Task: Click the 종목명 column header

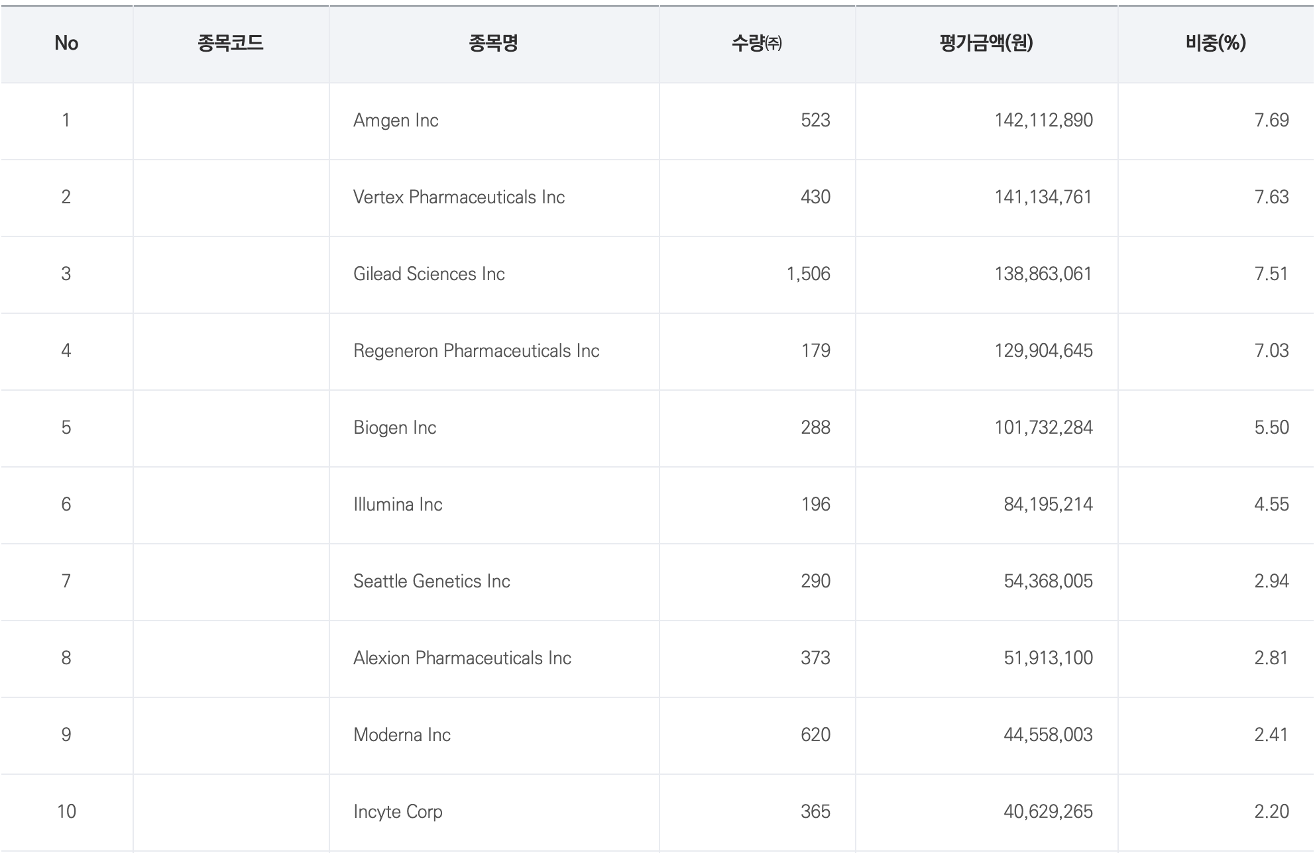Action: (x=493, y=43)
